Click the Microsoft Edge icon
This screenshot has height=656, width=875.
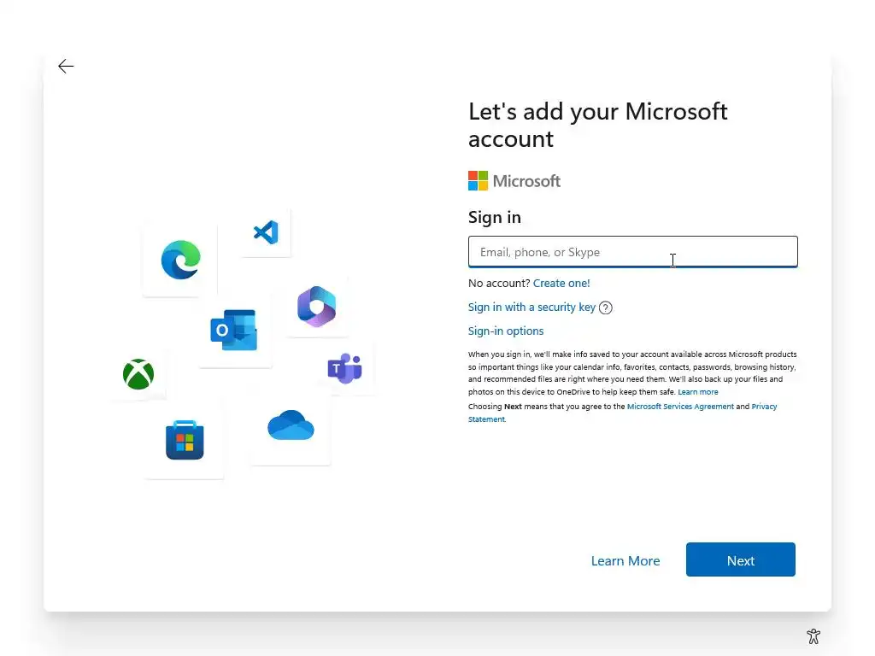[181, 260]
